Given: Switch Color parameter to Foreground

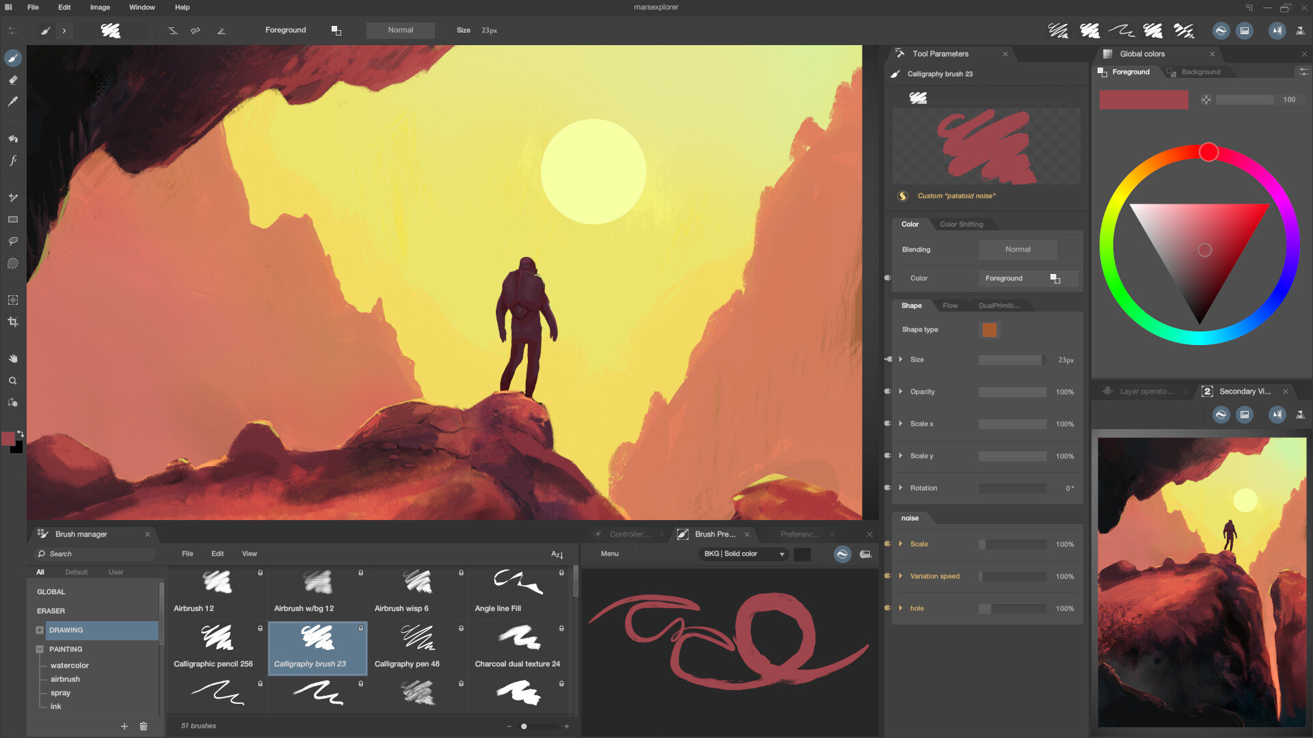Looking at the screenshot, I should (1004, 278).
